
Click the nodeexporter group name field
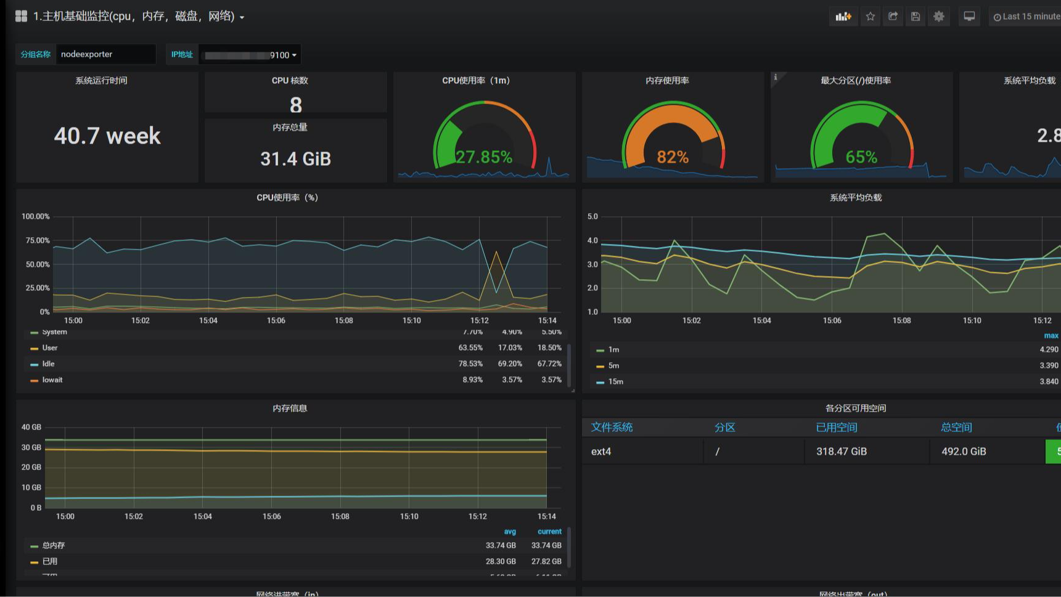[x=105, y=54]
